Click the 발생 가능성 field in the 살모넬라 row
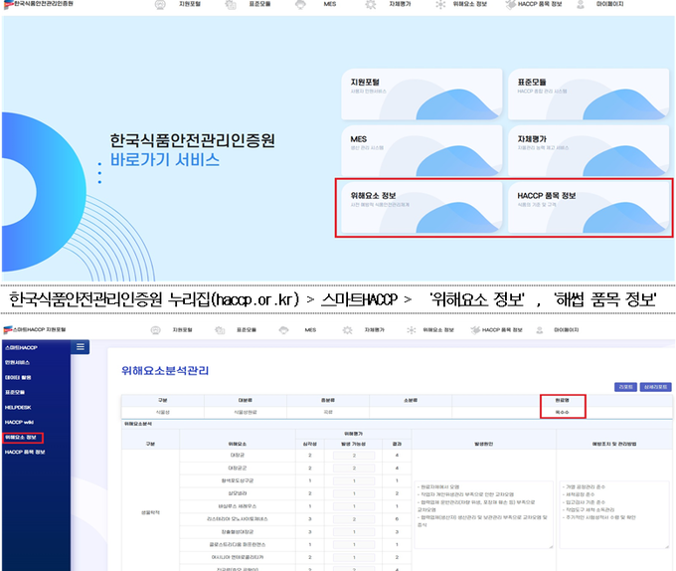Screen dimensions: 676x571 click(354, 493)
